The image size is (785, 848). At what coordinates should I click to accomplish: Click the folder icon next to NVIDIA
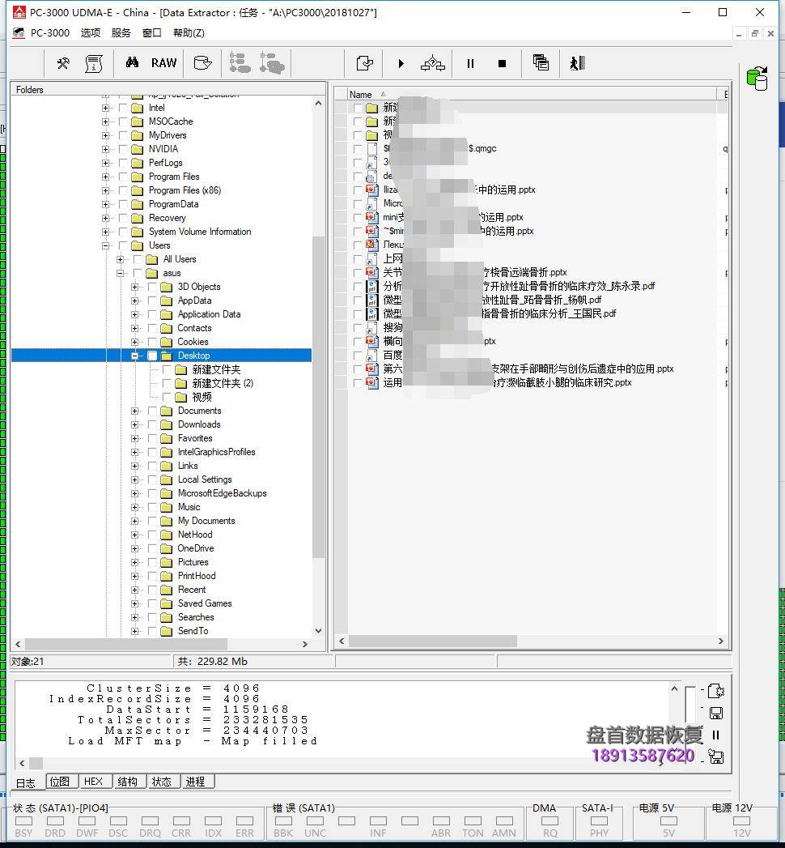(138, 149)
